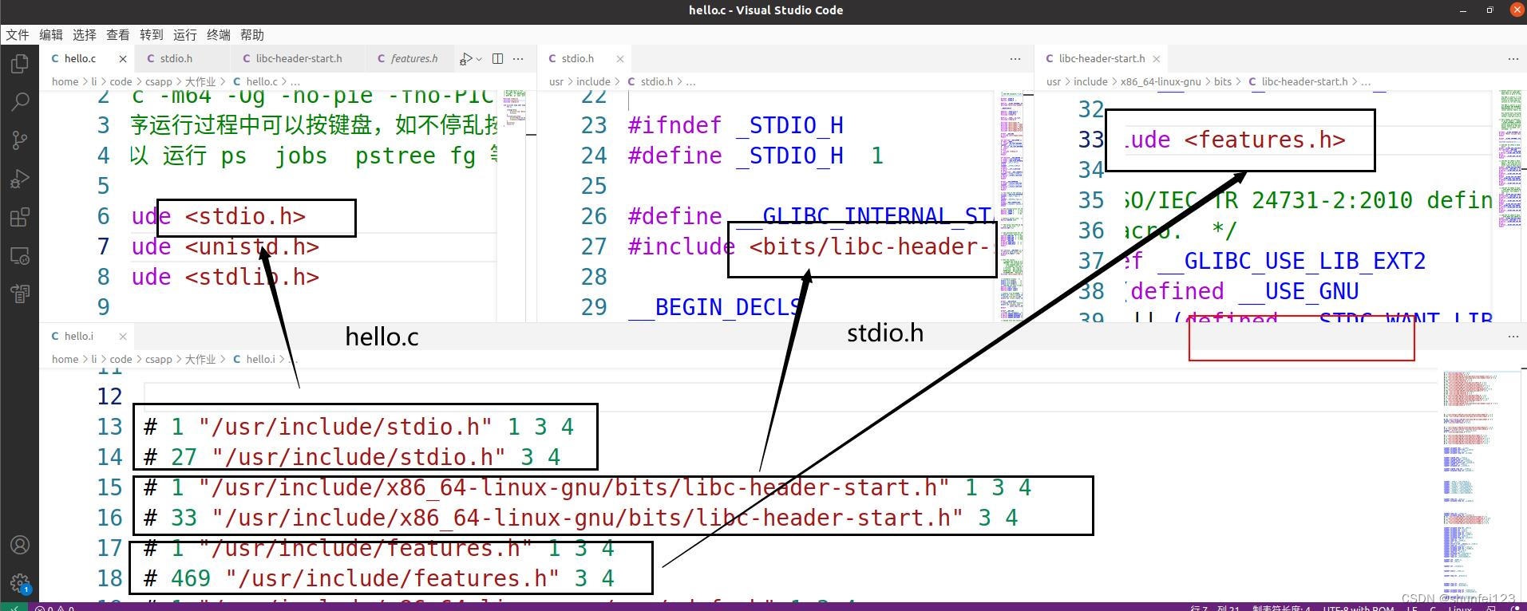Screen dimensions: 1527x611
Task: Close the hello.i tab
Action: click(x=122, y=337)
